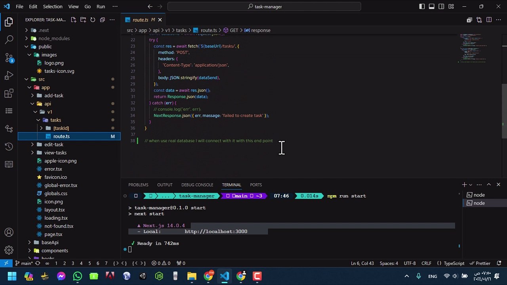The width and height of the screenshot is (507, 285).
Task: Open the Explorer view in activity bar
Action: (9, 22)
